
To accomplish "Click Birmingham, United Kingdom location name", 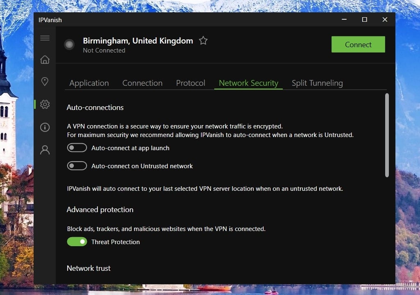I will [x=138, y=41].
